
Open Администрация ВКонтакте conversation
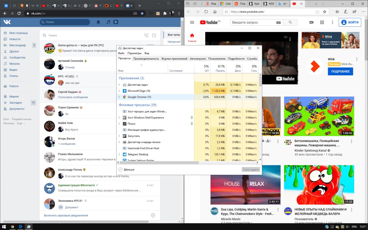tap(99, 188)
